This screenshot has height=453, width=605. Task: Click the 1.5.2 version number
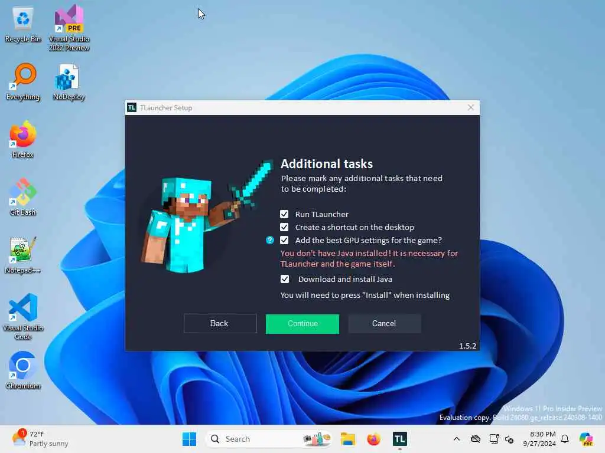(467, 346)
